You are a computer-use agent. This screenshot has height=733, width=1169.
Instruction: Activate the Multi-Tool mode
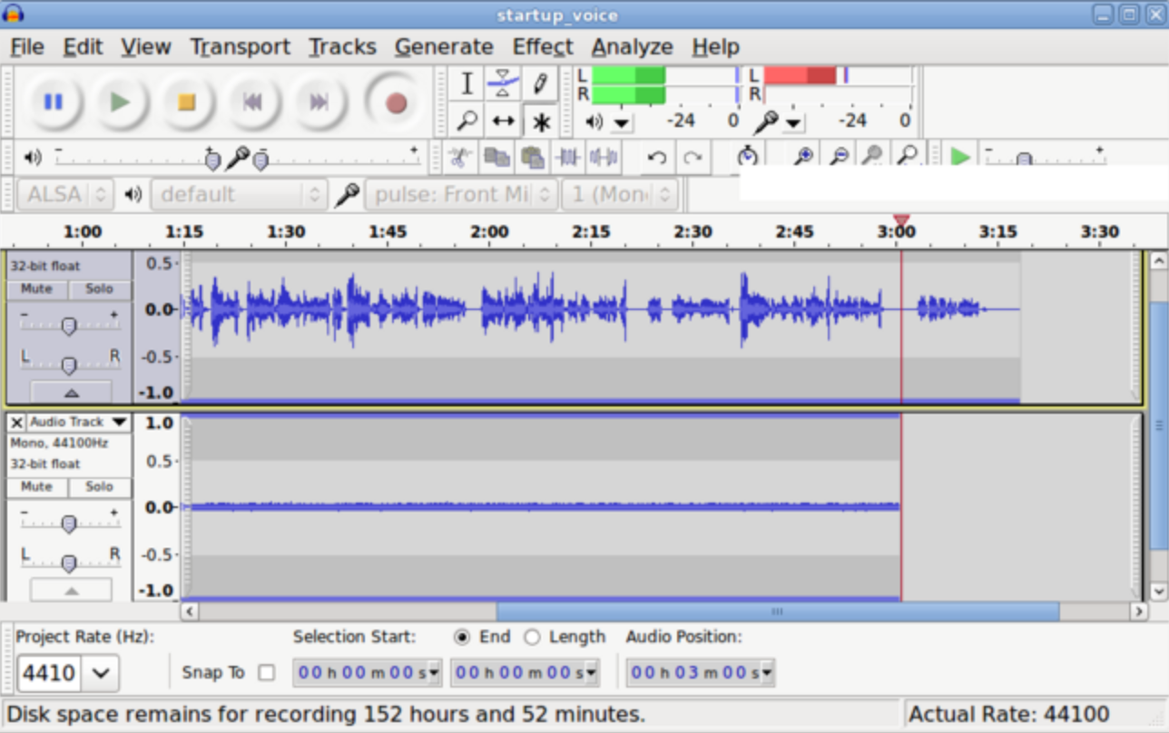(x=542, y=120)
